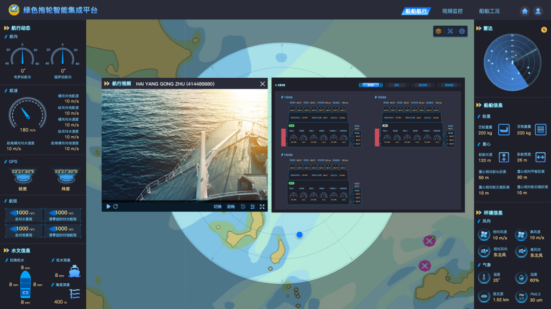
Task: Open the video settings sliders icon
Action: click(x=252, y=207)
